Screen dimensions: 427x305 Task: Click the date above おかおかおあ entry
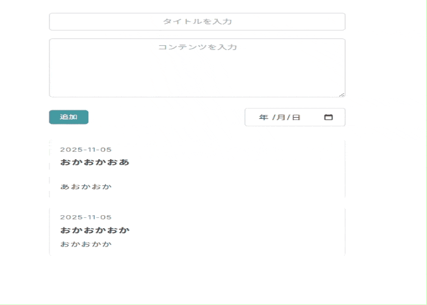point(86,149)
